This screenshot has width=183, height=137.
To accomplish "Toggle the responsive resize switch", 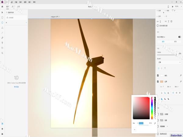I will [179, 37].
